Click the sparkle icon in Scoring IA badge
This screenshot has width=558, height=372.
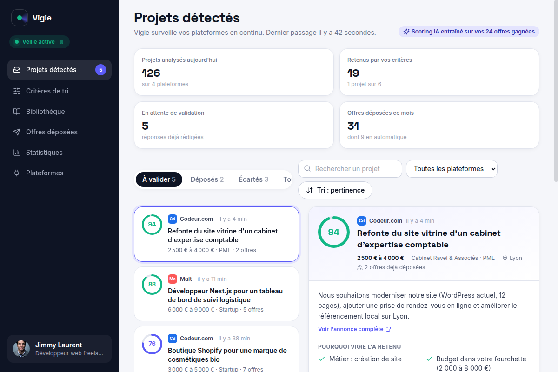[406, 32]
